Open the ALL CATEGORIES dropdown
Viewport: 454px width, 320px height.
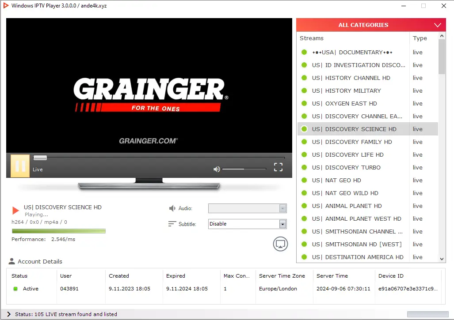point(371,25)
